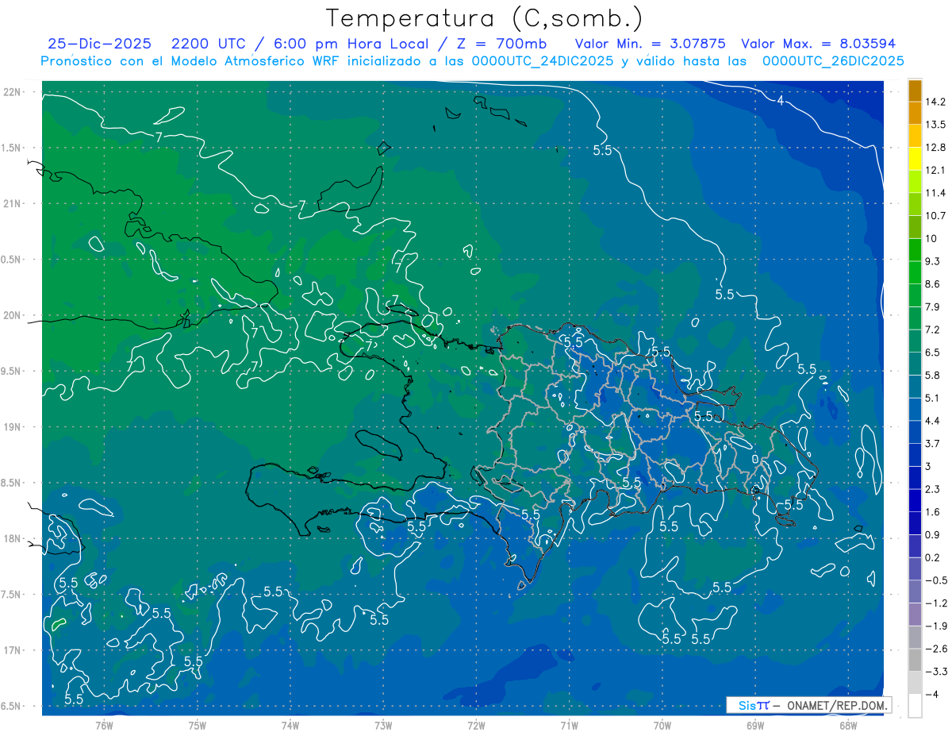Viewport: 952px width, 736px height.
Task: Click the '0.2' color bar value
Action: [x=933, y=557]
